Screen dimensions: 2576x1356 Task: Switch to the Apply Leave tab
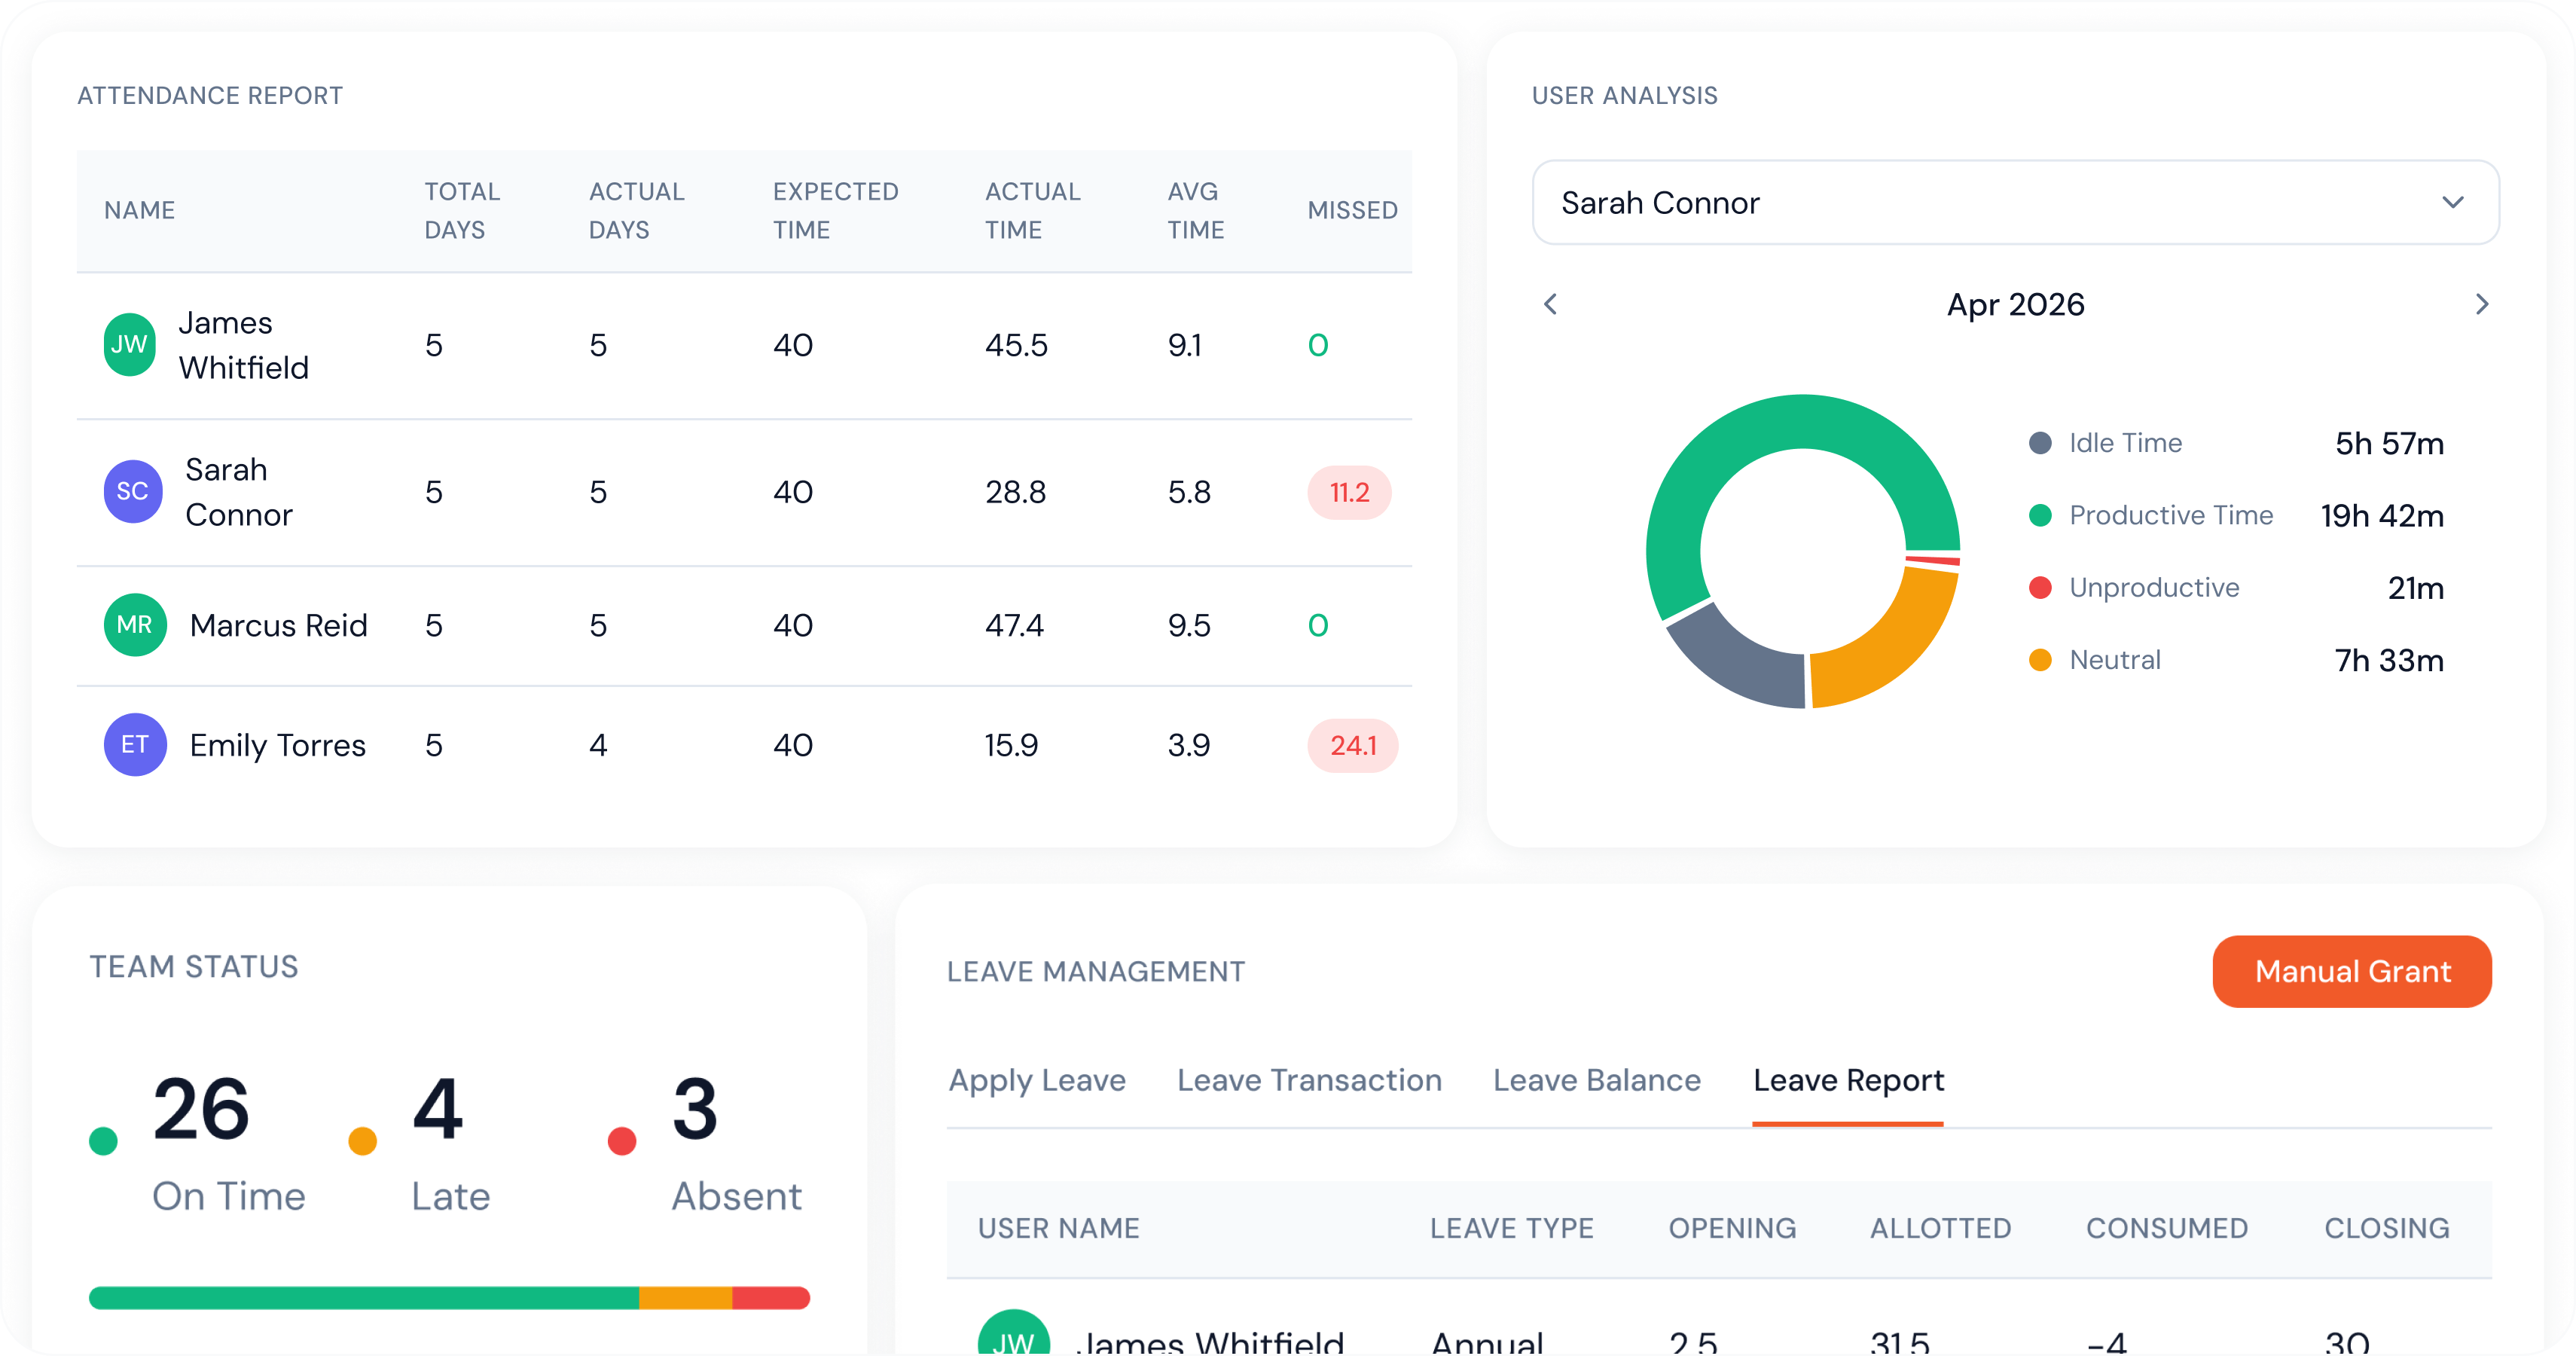tap(1037, 1080)
